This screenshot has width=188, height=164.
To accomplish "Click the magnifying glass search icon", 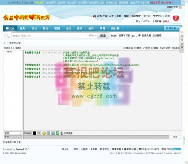I will (7, 36).
